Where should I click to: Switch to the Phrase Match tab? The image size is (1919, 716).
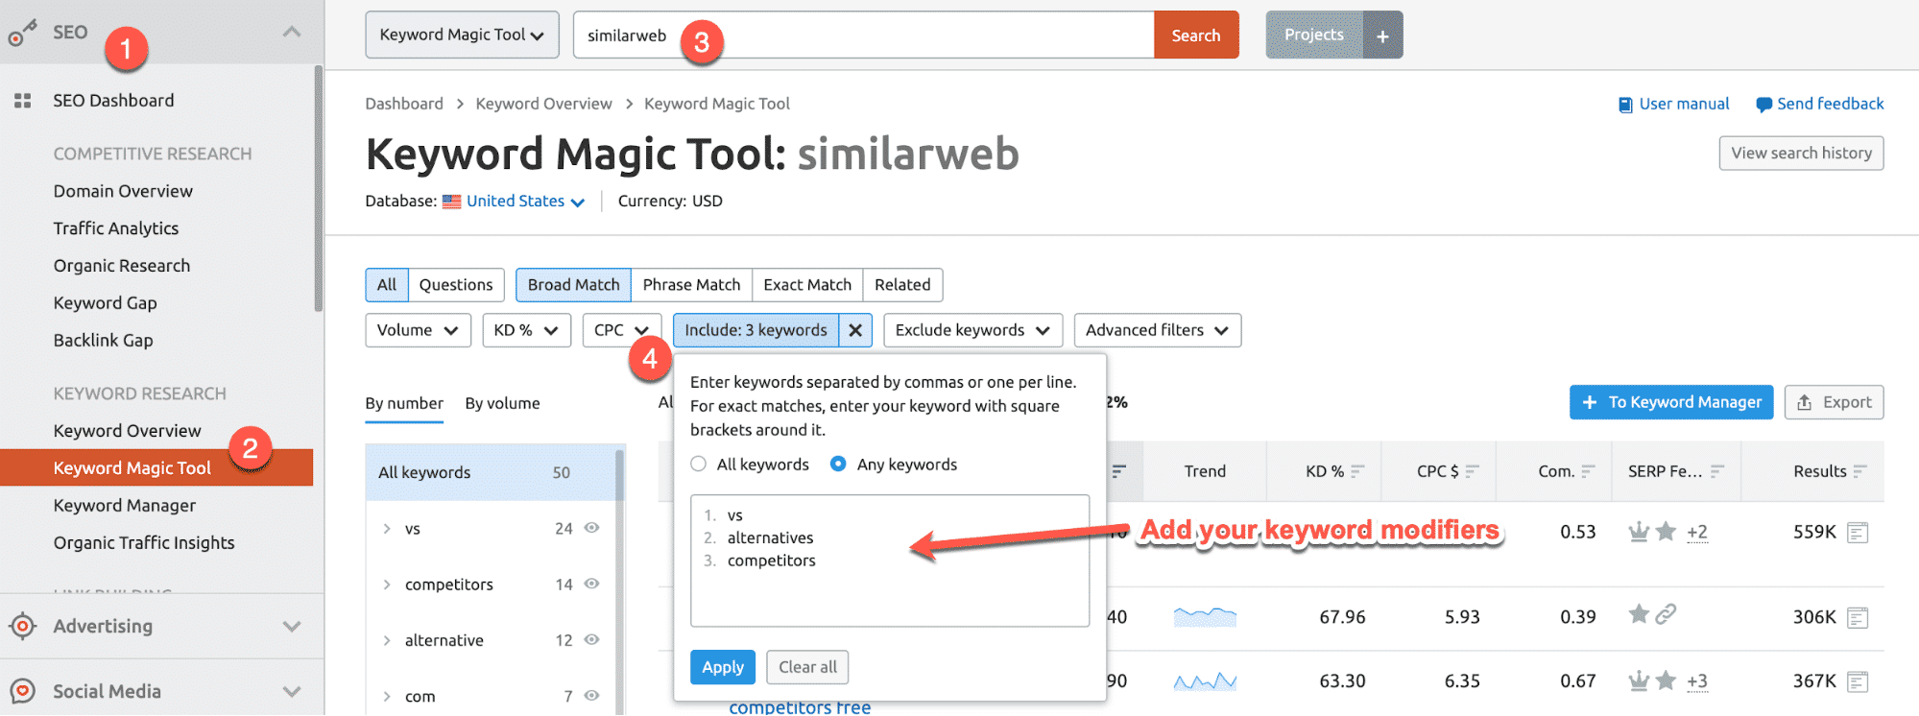coord(691,285)
